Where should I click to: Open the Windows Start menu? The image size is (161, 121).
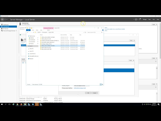tap(2, 104)
